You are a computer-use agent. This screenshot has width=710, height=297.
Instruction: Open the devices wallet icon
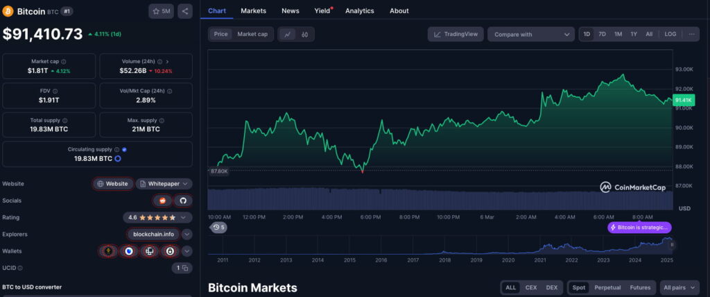[150, 251]
